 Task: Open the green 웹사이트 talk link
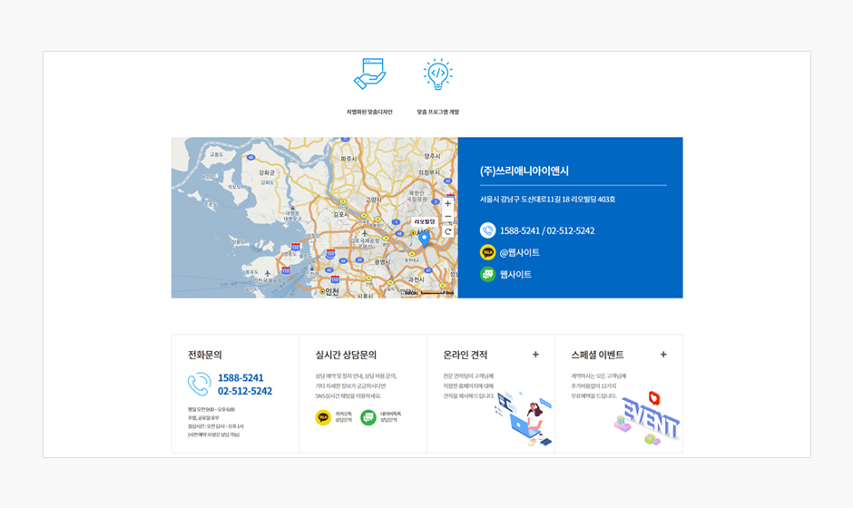[515, 274]
